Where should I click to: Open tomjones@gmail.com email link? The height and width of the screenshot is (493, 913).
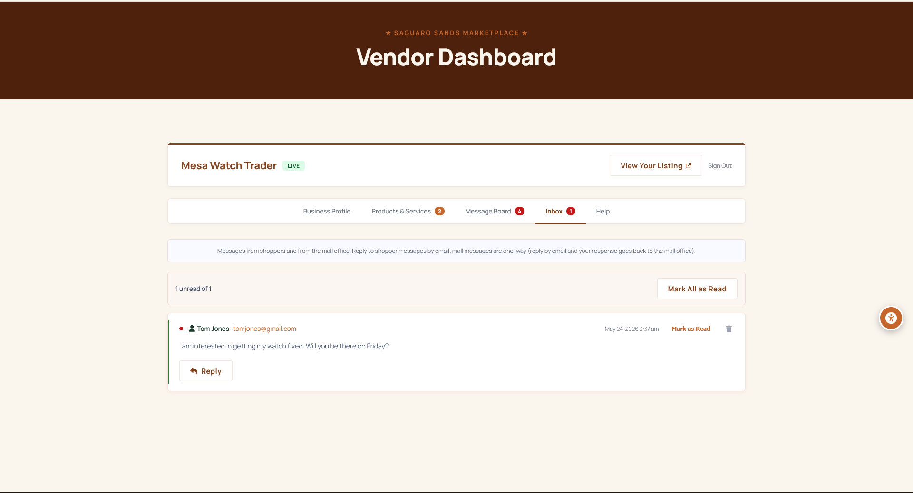[264, 329]
